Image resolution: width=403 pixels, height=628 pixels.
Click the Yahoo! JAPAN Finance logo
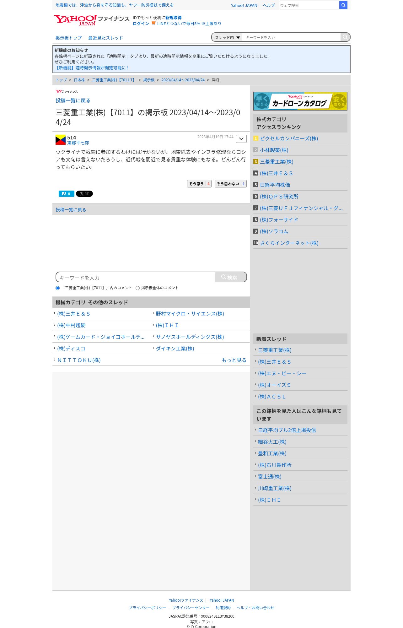point(91,20)
